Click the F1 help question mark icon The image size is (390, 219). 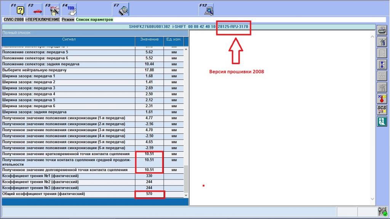pyautogui.click(x=21, y=10)
